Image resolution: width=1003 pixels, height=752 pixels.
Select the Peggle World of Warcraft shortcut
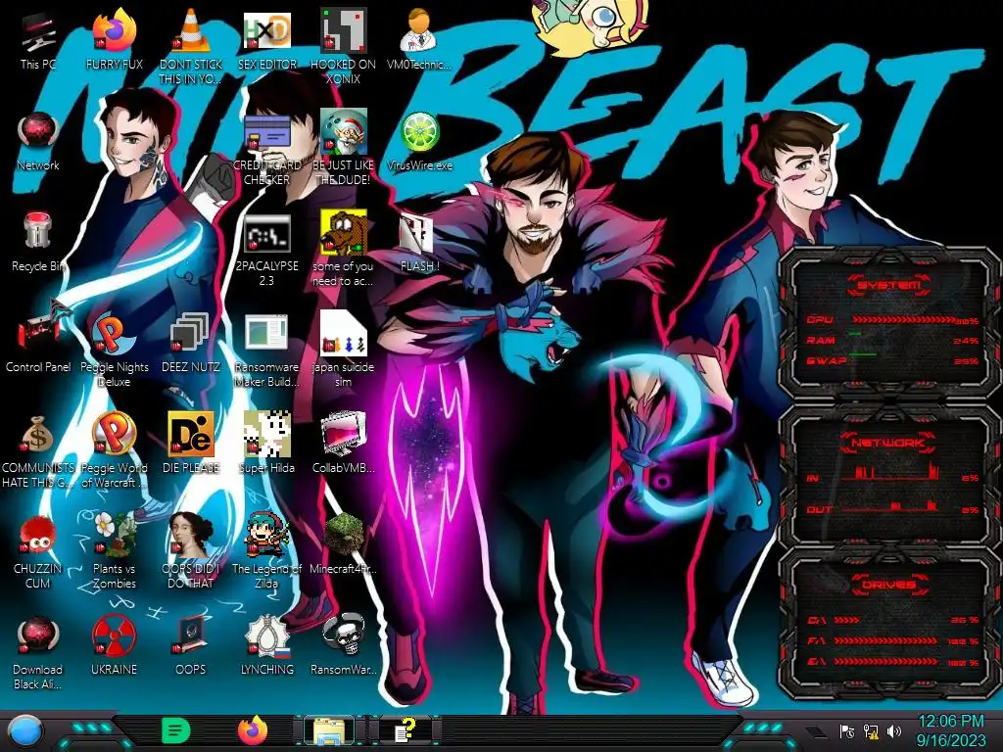click(114, 450)
